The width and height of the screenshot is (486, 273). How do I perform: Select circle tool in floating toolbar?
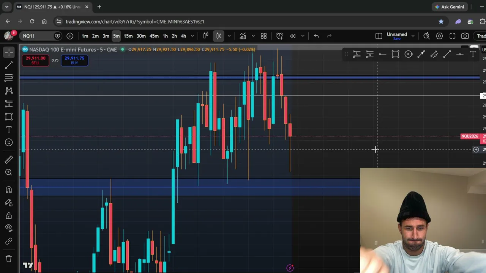[408, 55]
